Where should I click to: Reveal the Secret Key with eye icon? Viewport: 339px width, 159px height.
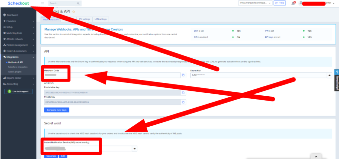tap(329, 75)
